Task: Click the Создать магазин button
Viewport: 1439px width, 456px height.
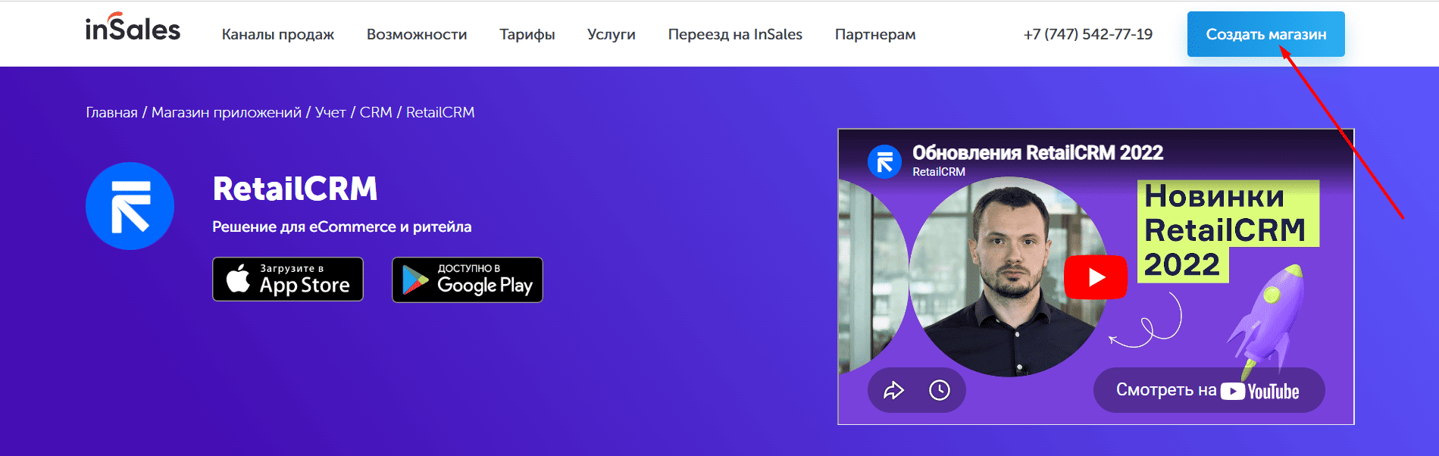Action: [x=1266, y=34]
